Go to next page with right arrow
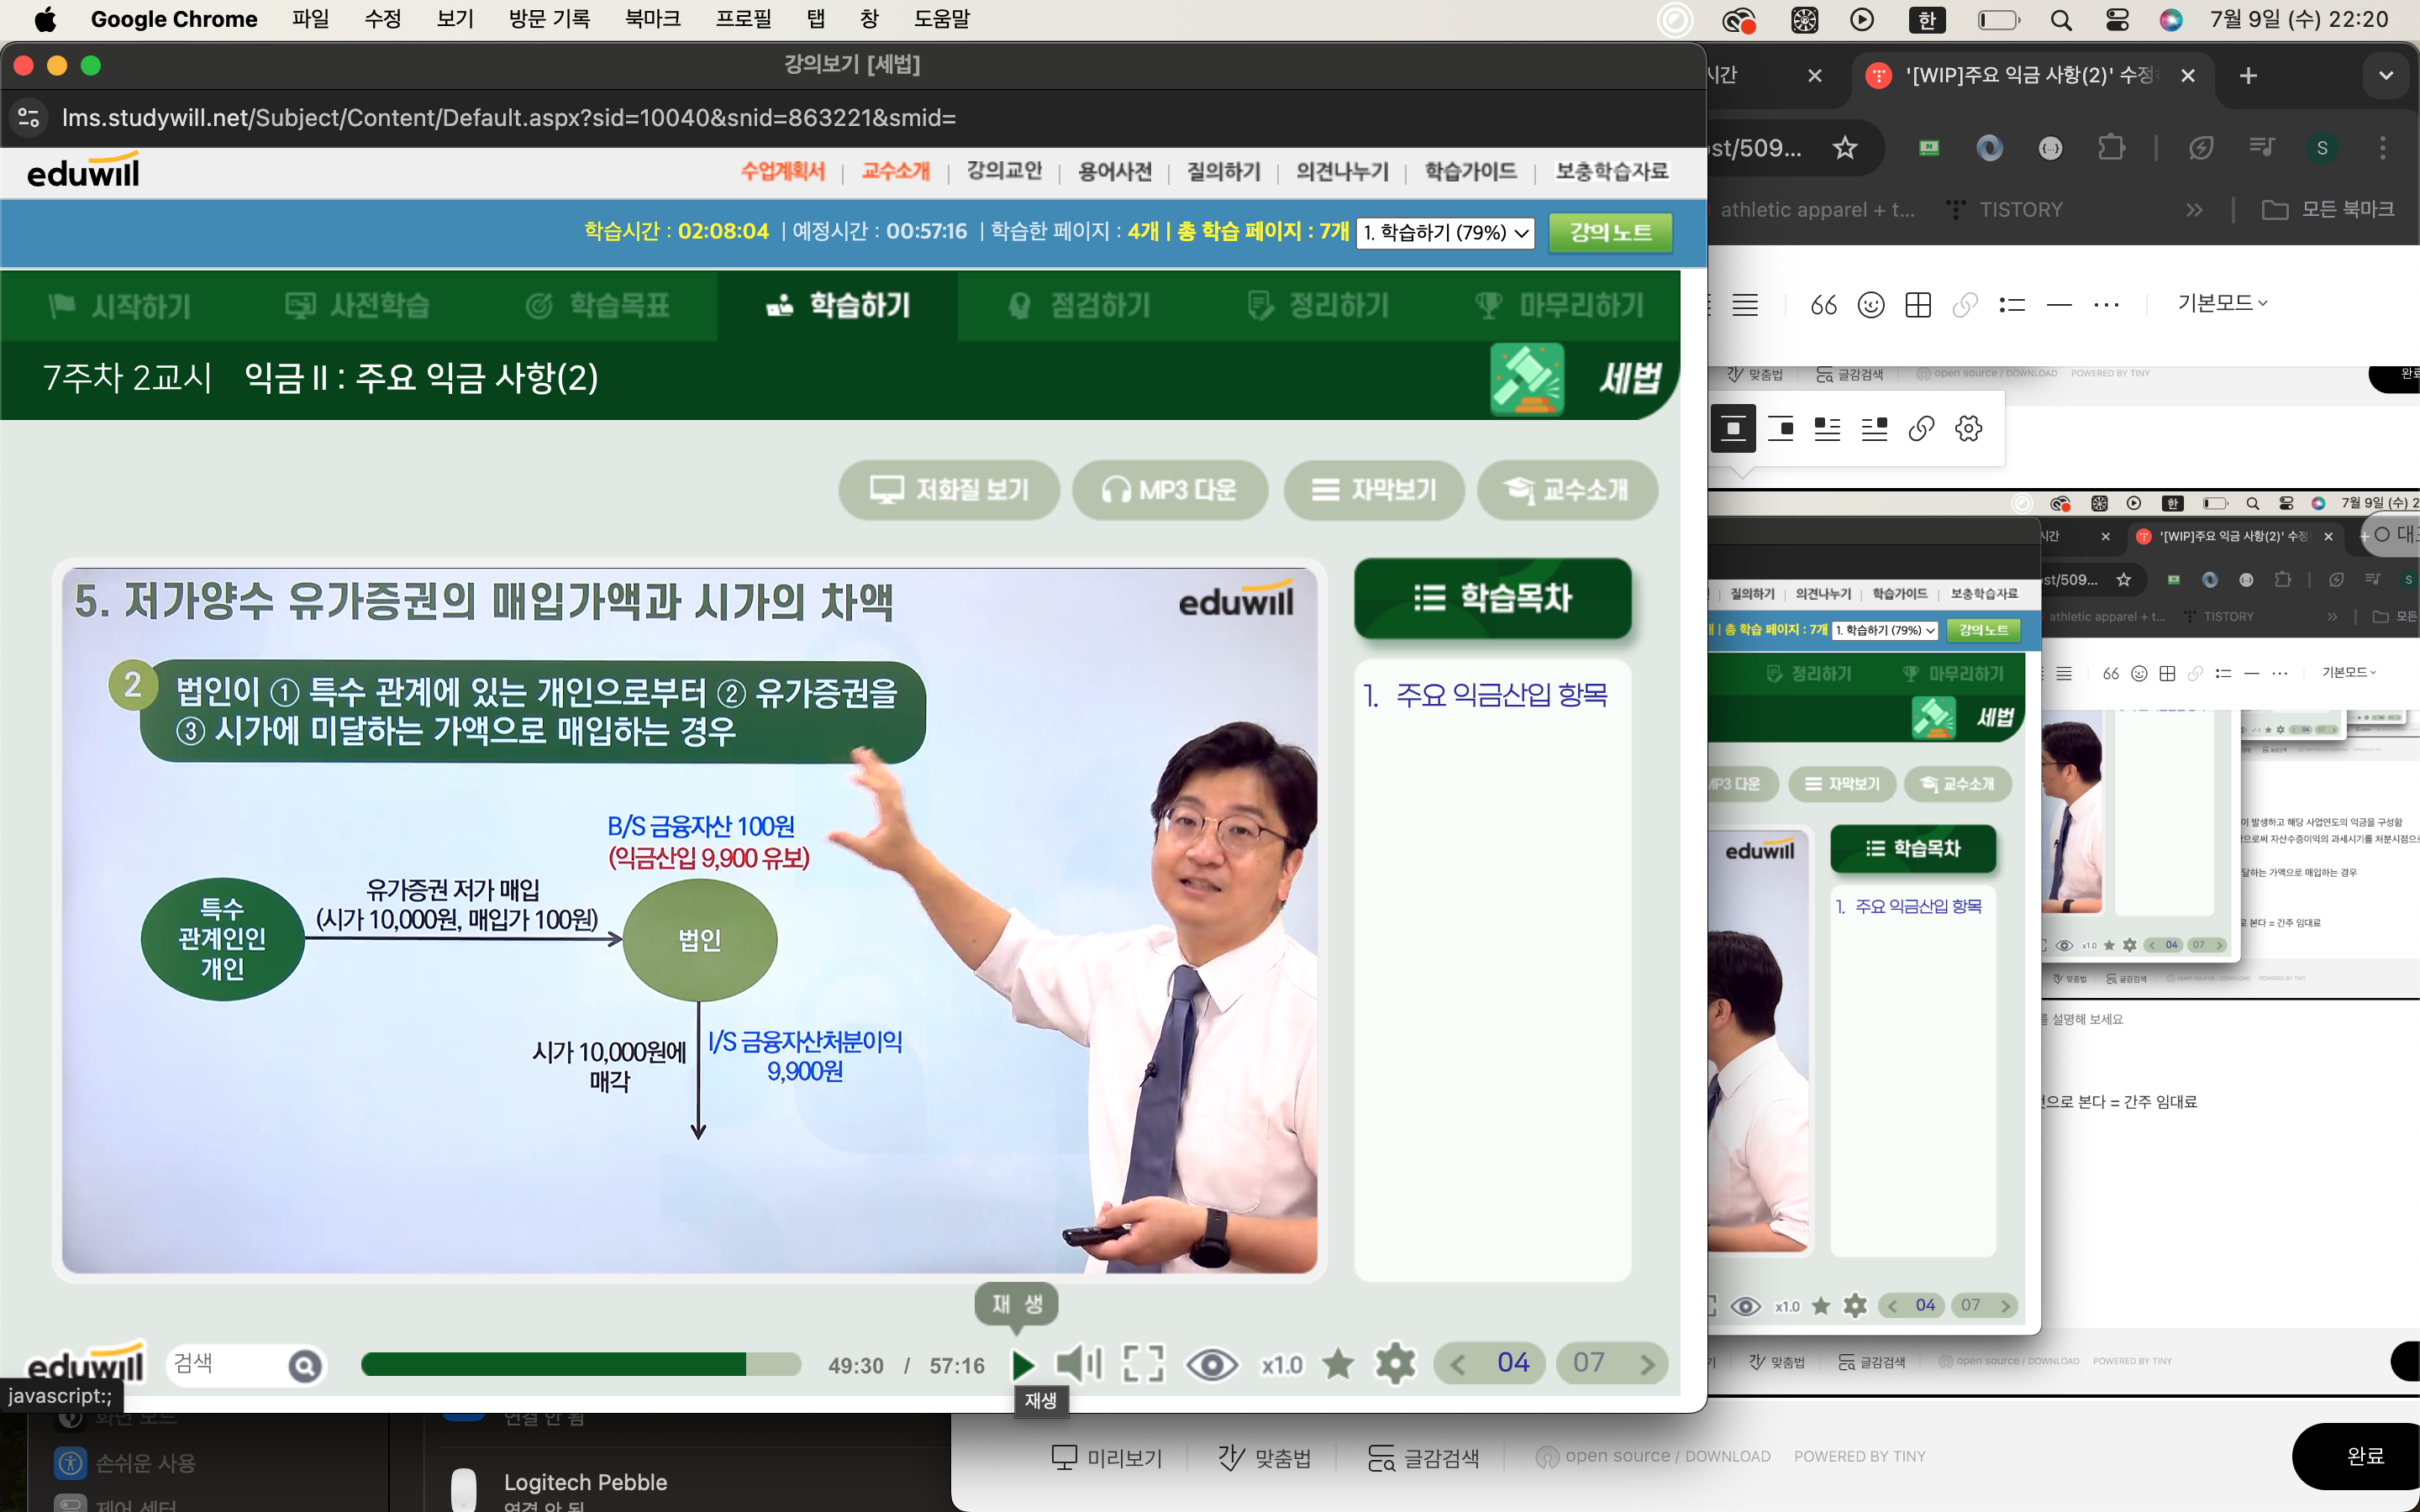The image size is (2420, 1512). [1646, 1364]
